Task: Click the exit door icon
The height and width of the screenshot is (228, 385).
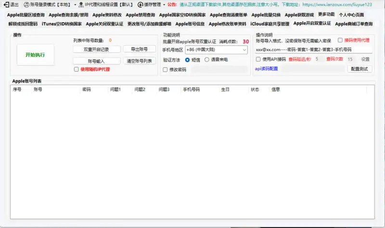Action: click(7, 5)
